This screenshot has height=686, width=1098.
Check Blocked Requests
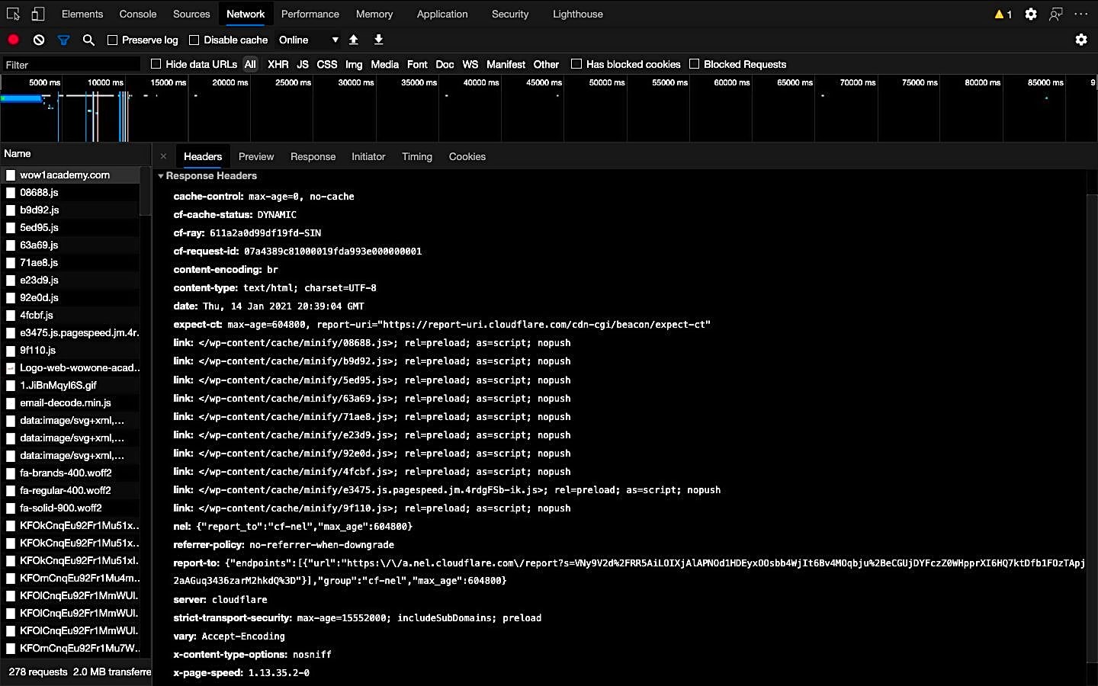(695, 64)
